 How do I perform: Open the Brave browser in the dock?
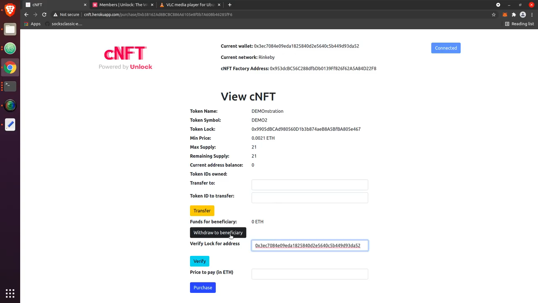pyautogui.click(x=10, y=9)
